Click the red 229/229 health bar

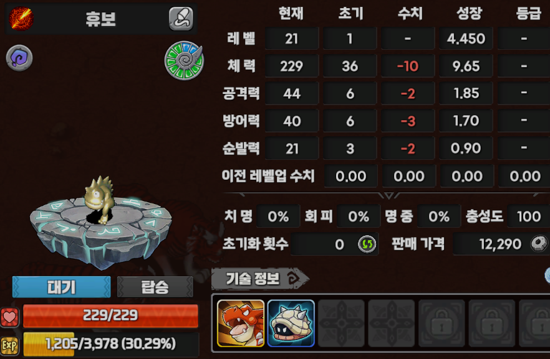[x=110, y=315]
